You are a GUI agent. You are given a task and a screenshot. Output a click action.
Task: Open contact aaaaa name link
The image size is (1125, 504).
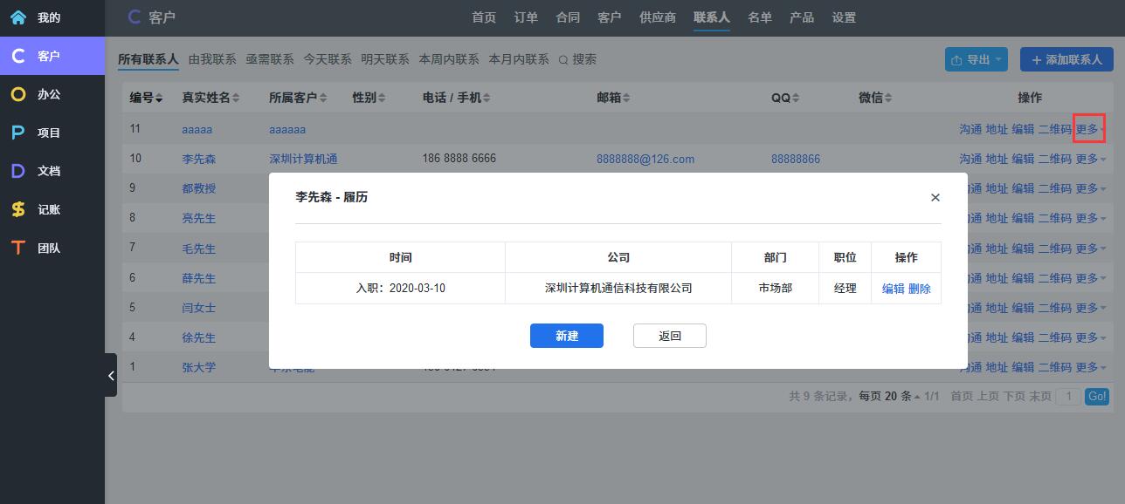[x=197, y=129]
